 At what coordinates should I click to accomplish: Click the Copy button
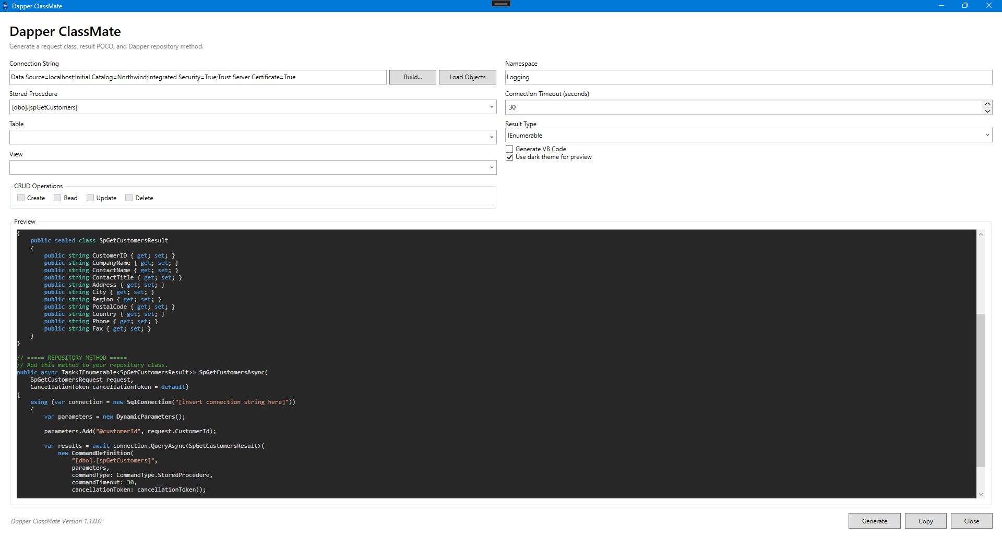click(x=926, y=521)
